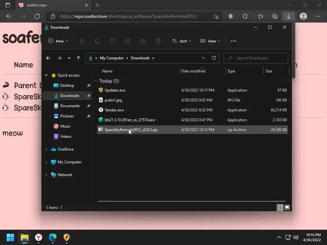Image resolution: width=327 pixels, height=245 pixels.
Task: Open Edge extensions puzzle icon
Action: coord(245,16)
